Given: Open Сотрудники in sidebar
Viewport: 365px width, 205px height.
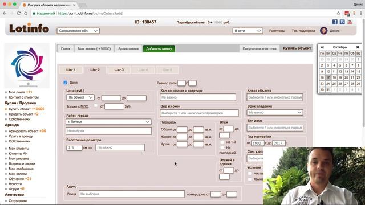Looking at the screenshot, I should (18, 201).
